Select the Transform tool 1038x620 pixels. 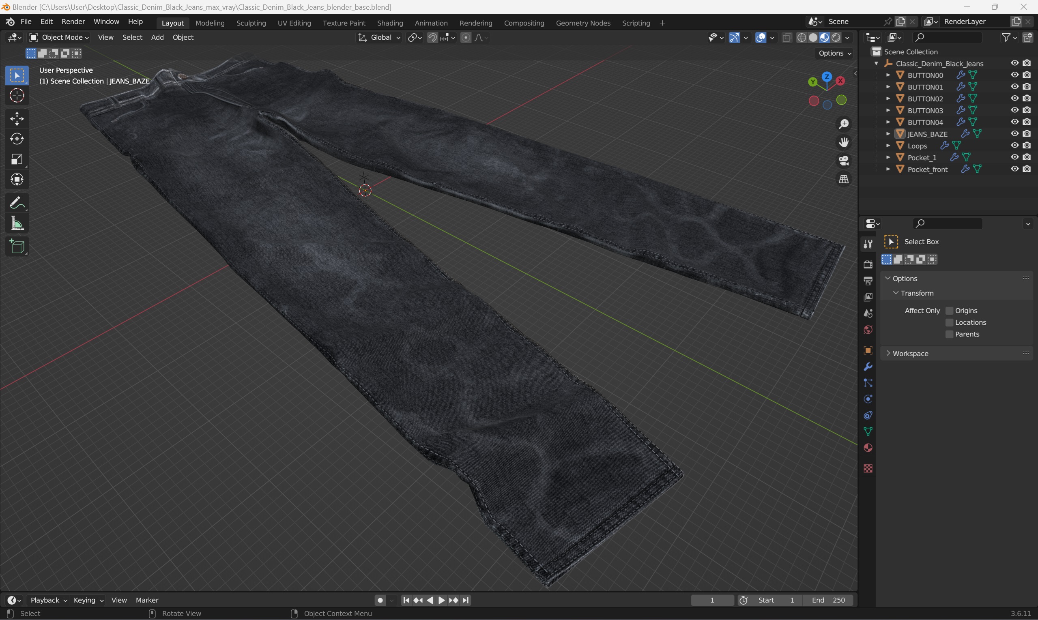point(17,180)
